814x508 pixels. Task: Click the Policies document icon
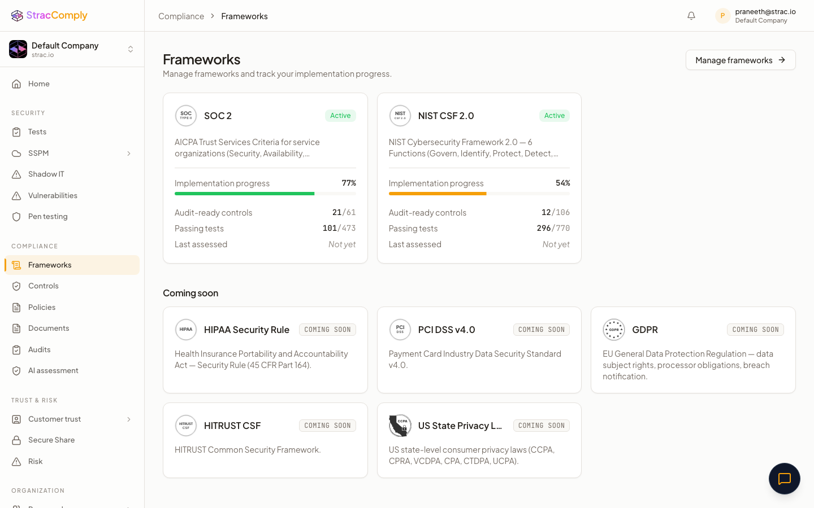(16, 308)
